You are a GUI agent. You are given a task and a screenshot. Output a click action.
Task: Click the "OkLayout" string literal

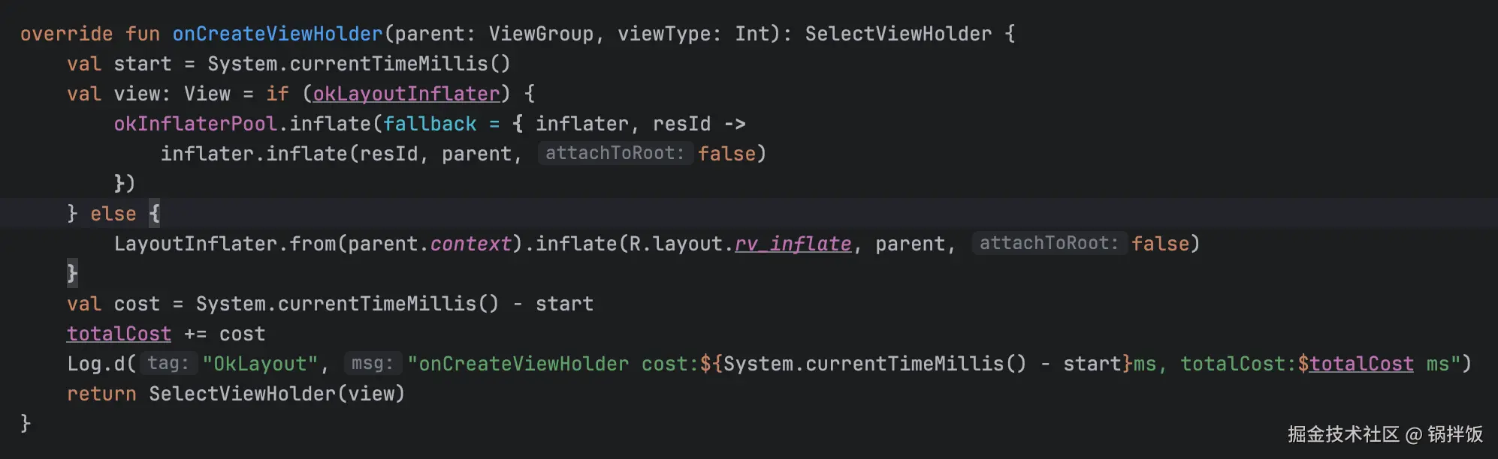coord(260,364)
